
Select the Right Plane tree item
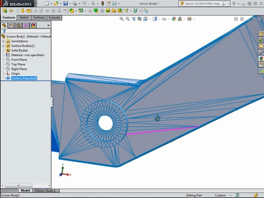19,69
